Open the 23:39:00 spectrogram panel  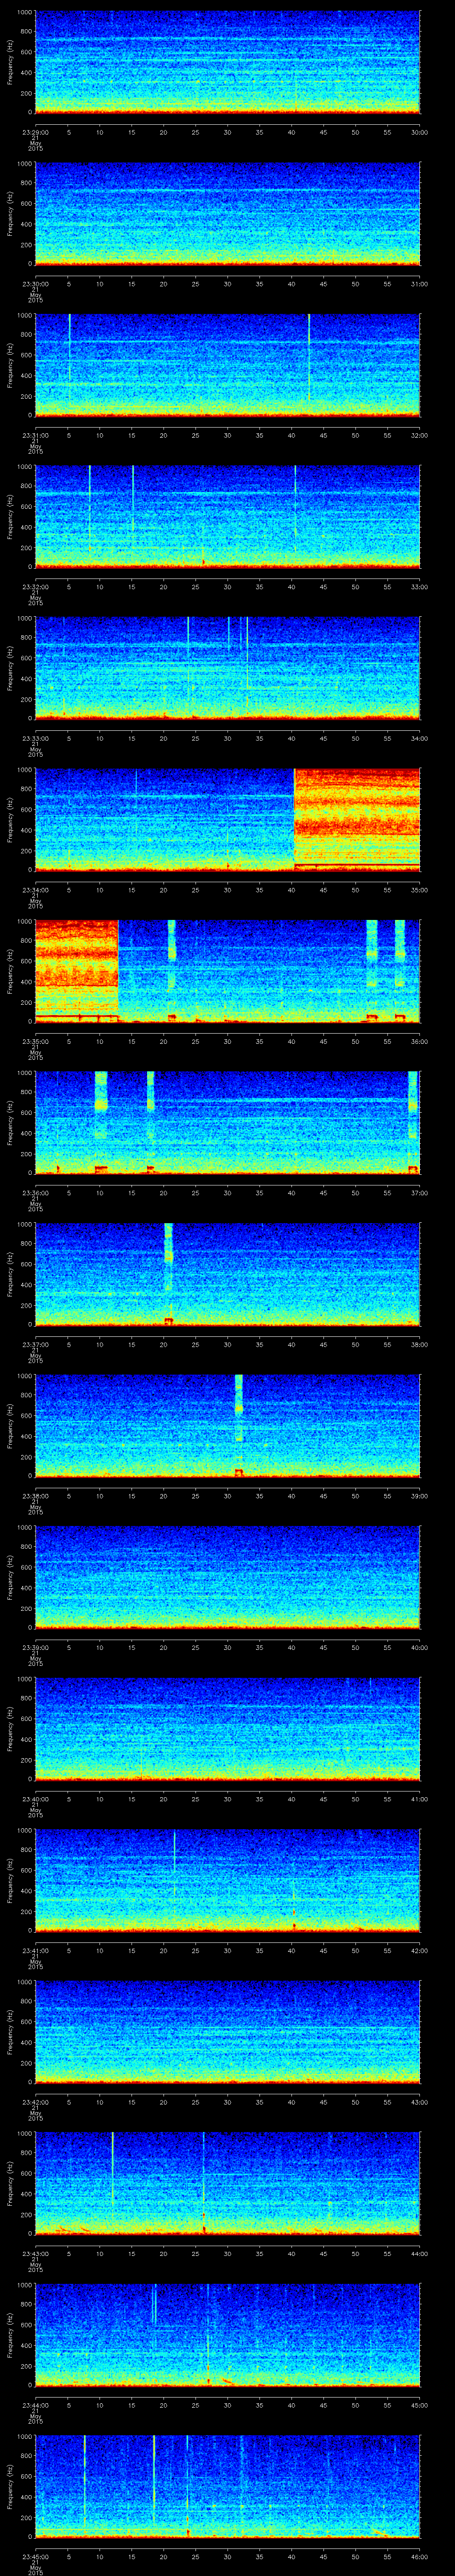pyautogui.click(x=227, y=1578)
